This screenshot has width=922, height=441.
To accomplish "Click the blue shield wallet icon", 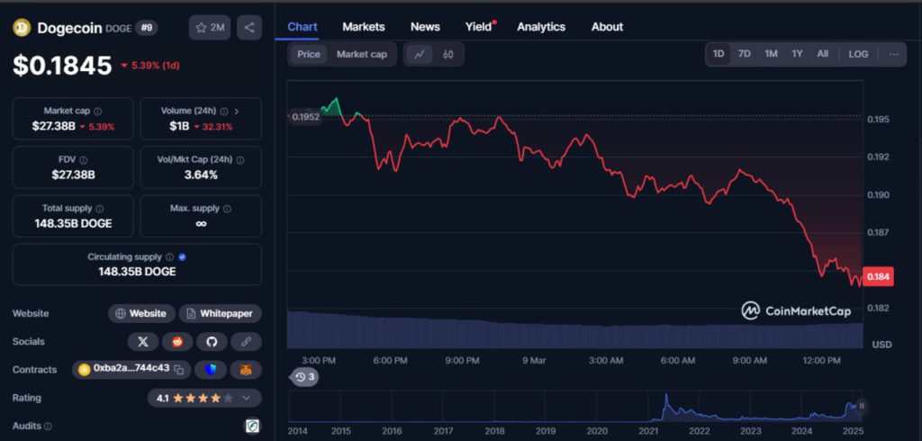I will click(x=211, y=369).
